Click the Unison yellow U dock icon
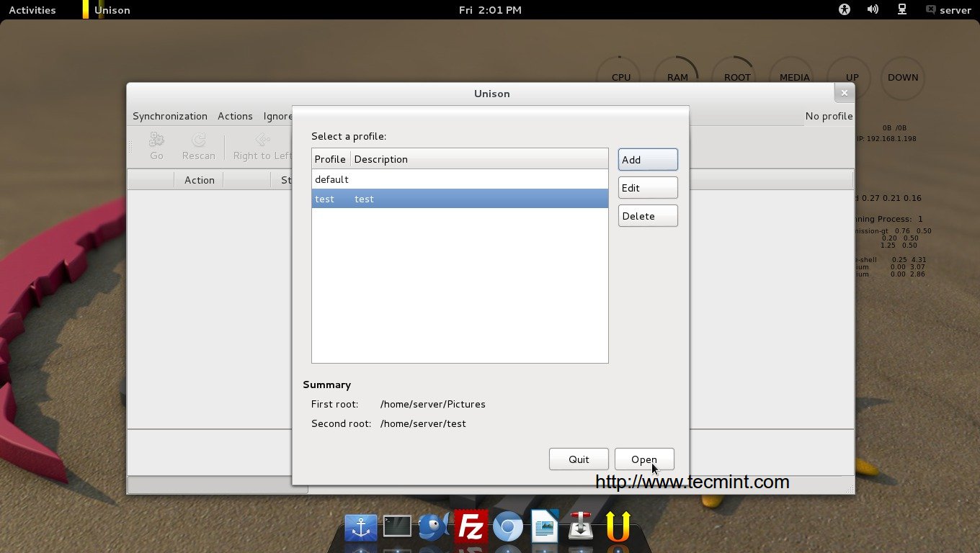The width and height of the screenshot is (980, 553). point(618,527)
